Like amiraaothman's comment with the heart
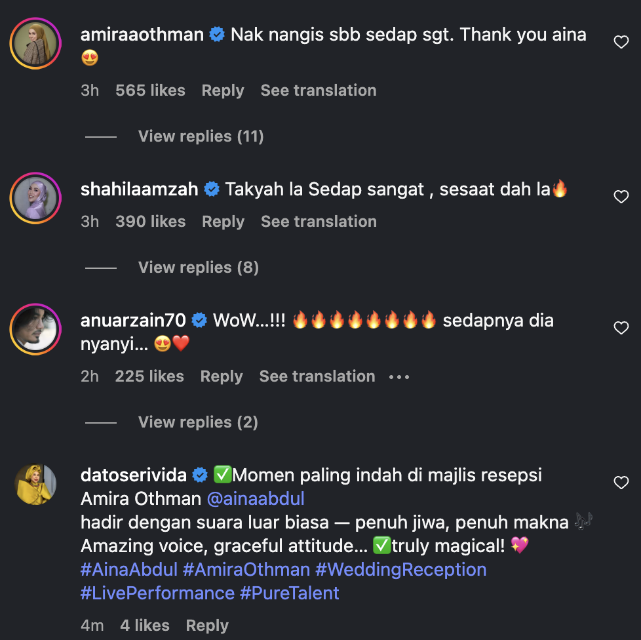641x640 pixels. (x=621, y=43)
